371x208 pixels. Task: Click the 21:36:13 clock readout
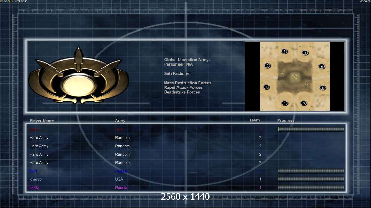[23, 1]
